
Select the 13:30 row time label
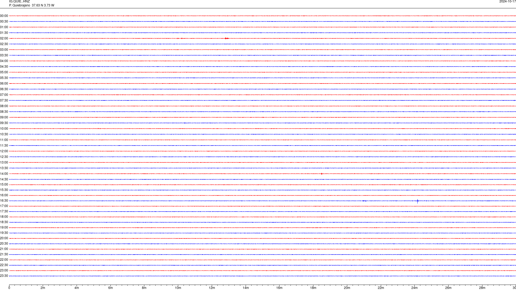tap(4, 168)
